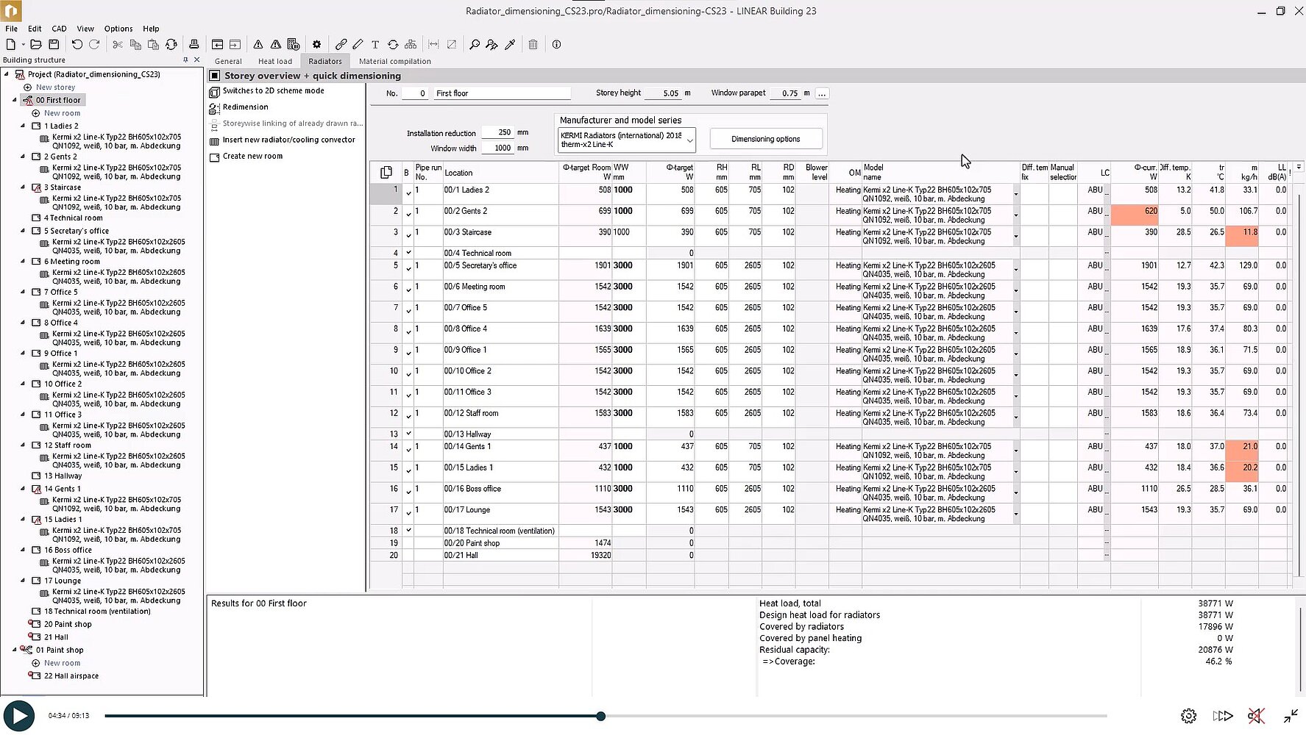
Task: Click the gear settings toolbar icon
Action: pos(316,45)
